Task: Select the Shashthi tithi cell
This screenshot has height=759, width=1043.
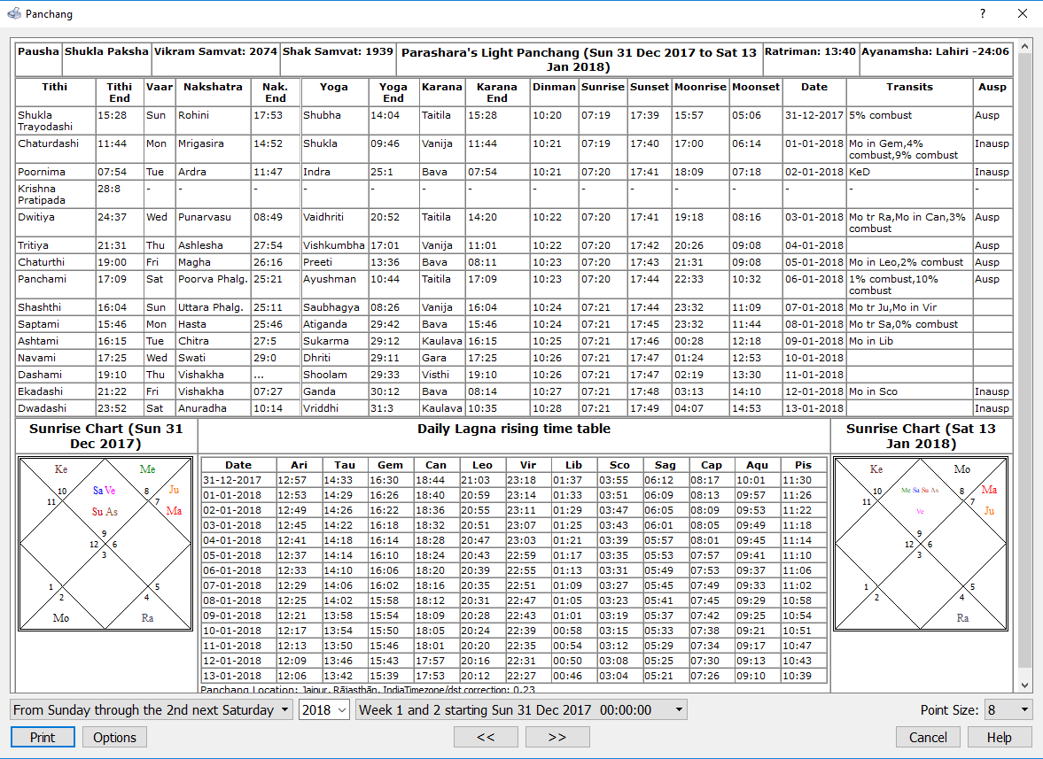Action: [55, 307]
